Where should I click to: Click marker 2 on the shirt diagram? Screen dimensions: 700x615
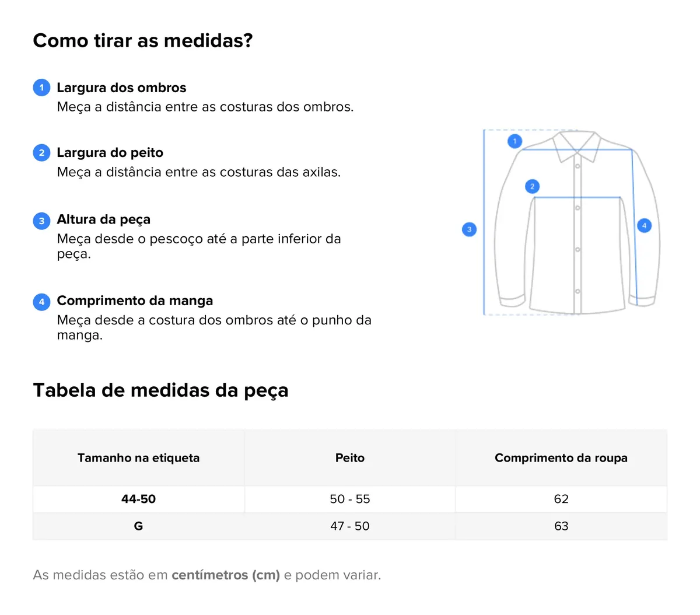point(532,187)
